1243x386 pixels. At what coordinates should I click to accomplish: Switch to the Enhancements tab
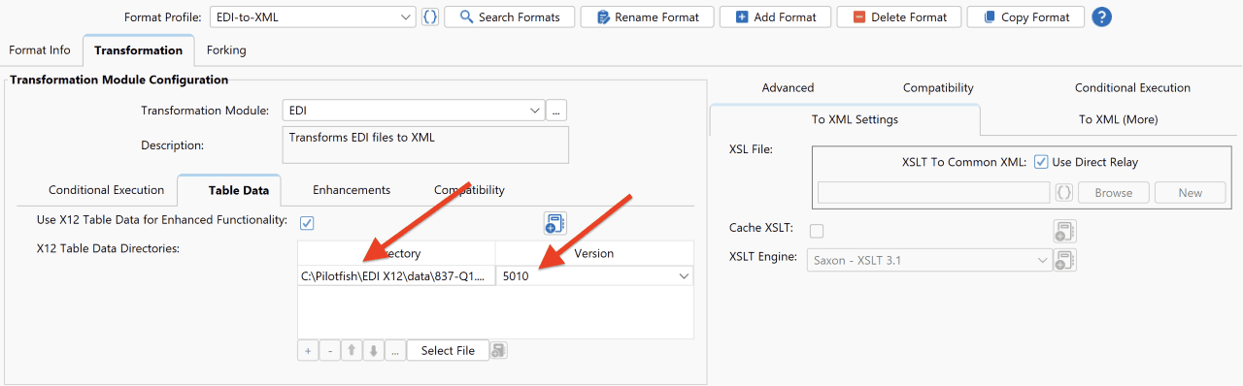[352, 190]
